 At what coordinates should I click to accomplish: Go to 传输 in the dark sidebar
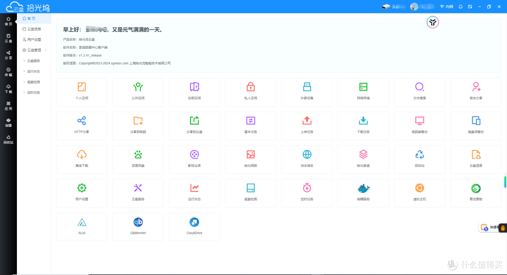pyautogui.click(x=8, y=72)
